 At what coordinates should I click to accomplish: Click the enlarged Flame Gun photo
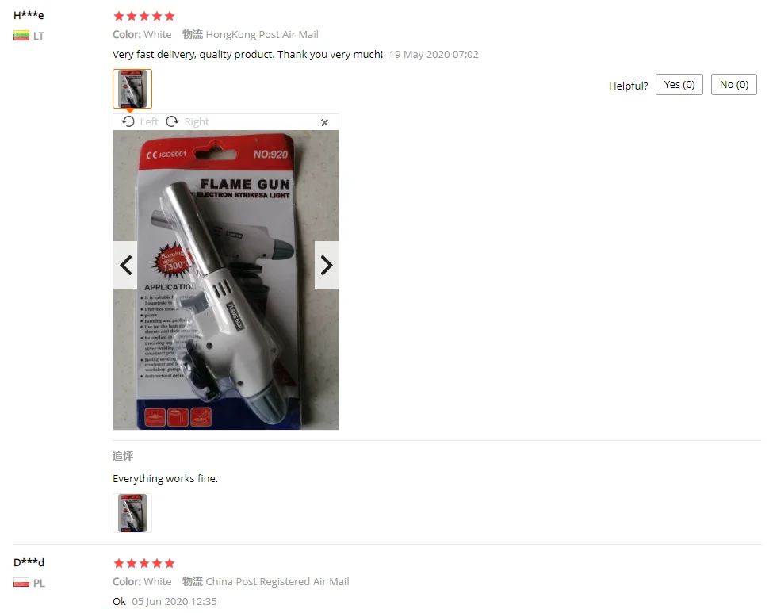226,280
